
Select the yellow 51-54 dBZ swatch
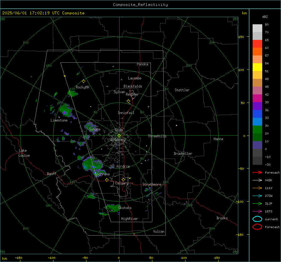pyautogui.click(x=257, y=67)
